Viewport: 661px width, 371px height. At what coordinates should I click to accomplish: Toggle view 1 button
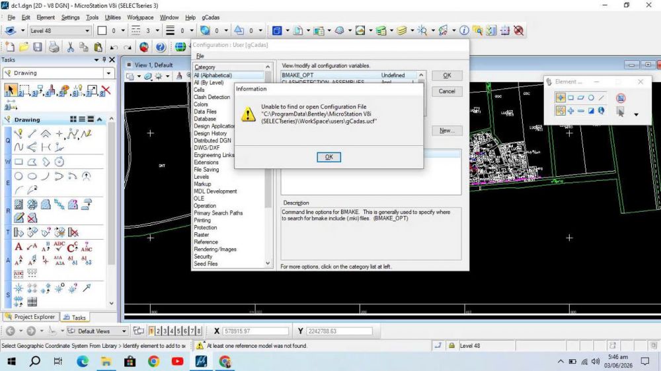(x=151, y=331)
